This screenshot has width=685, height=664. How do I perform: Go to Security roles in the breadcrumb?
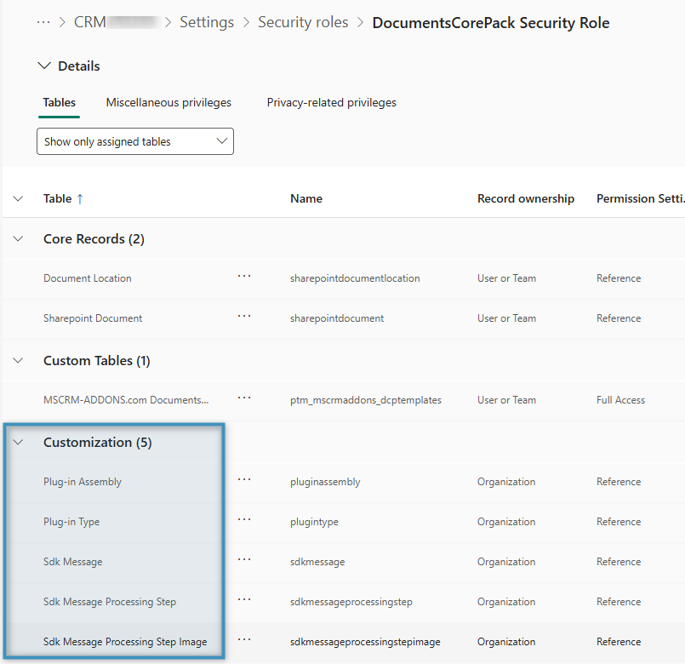point(303,22)
